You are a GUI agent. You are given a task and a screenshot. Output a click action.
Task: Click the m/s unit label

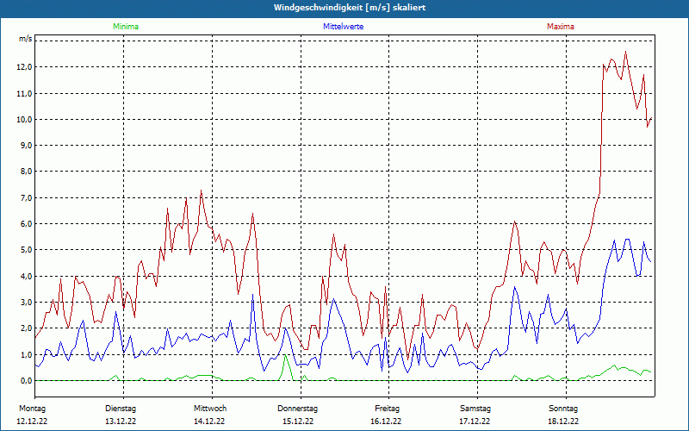[26, 39]
